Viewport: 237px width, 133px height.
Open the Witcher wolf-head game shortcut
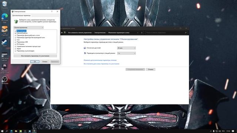[4, 69]
